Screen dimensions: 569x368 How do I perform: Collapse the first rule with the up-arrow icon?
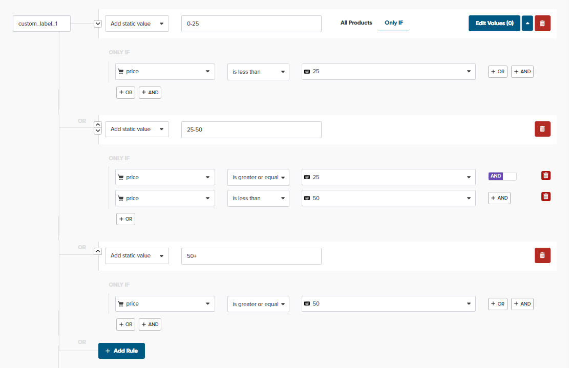pos(527,23)
